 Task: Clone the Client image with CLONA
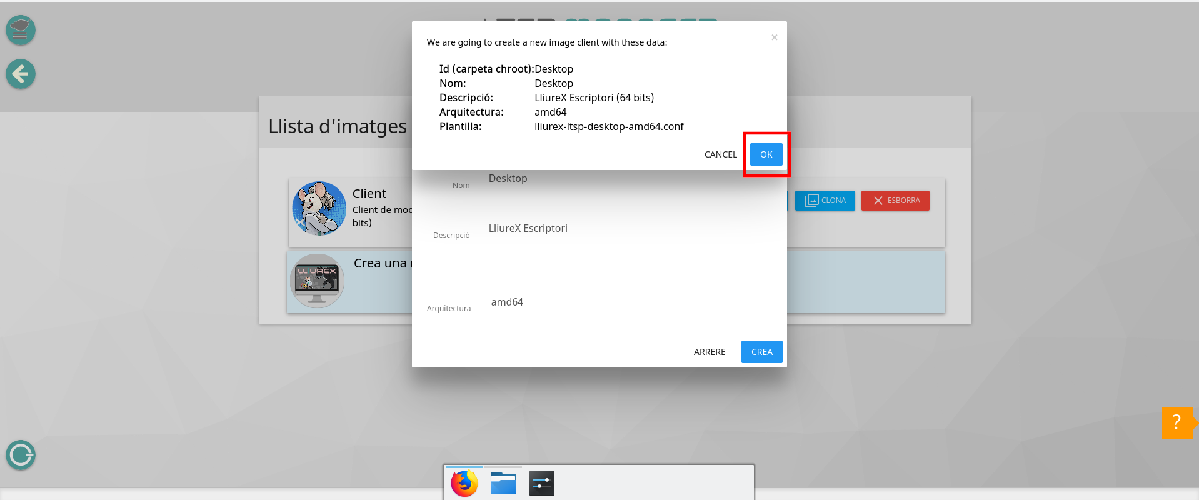click(x=825, y=201)
